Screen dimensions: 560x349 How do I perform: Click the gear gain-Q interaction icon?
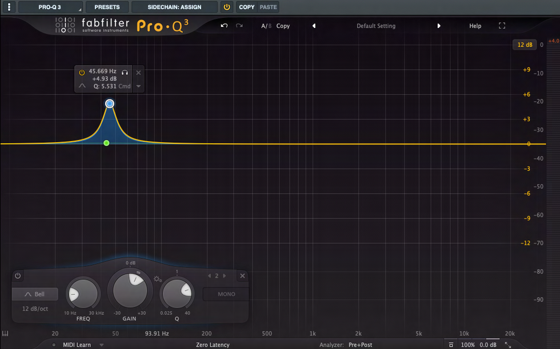158,279
